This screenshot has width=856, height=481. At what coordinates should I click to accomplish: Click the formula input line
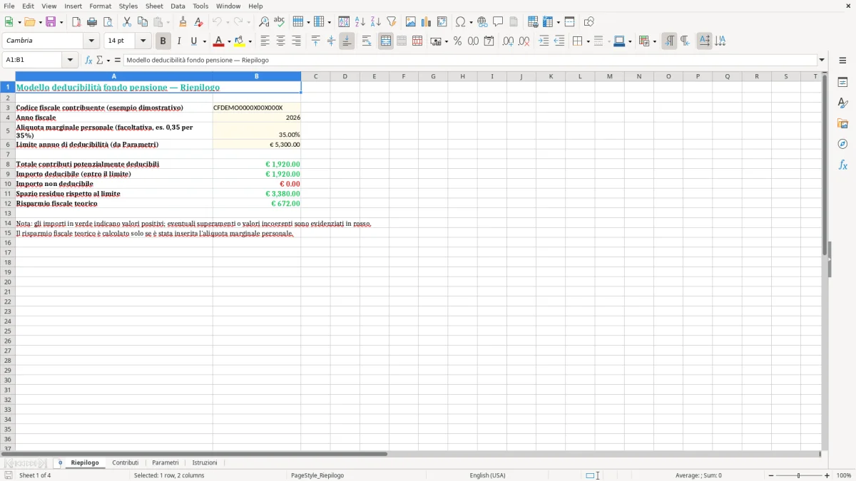pyautogui.click(x=469, y=61)
